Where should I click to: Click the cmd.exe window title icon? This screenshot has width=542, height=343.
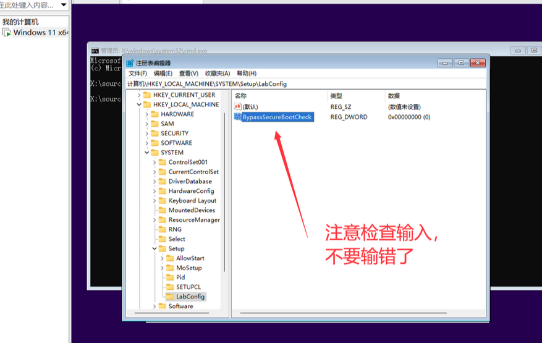(x=95, y=51)
